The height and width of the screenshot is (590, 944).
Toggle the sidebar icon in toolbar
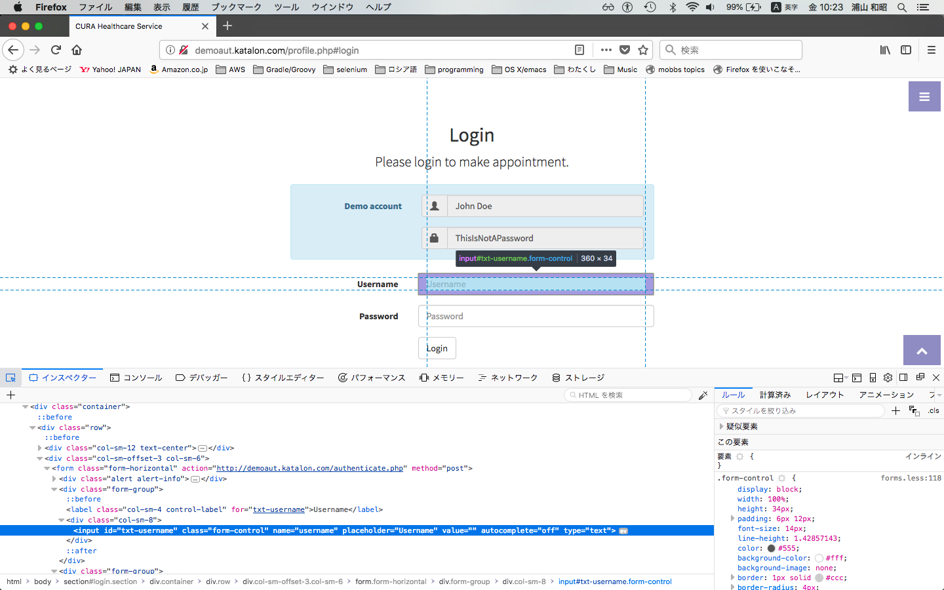point(906,50)
